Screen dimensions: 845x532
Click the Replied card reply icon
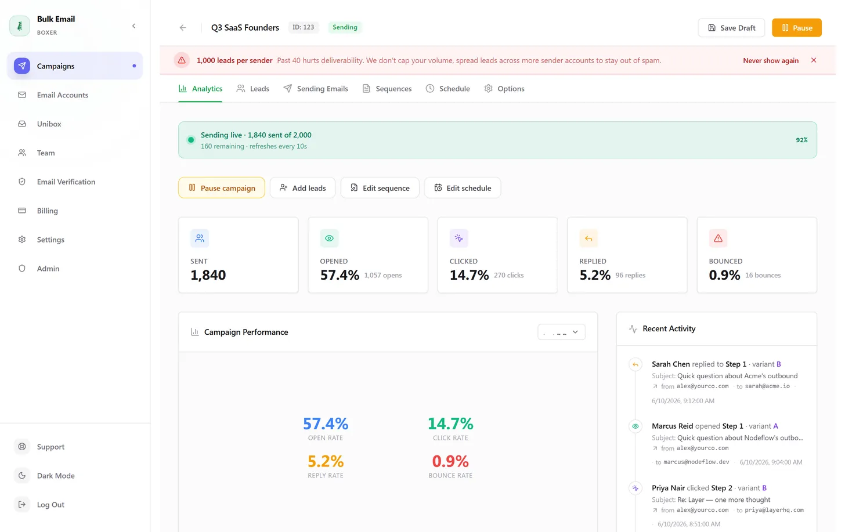point(588,238)
